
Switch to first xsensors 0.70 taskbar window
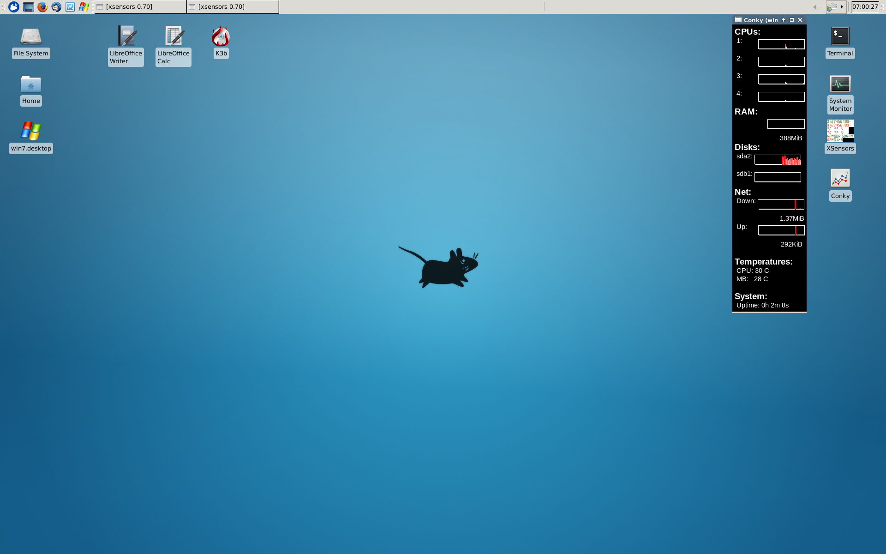pos(140,7)
